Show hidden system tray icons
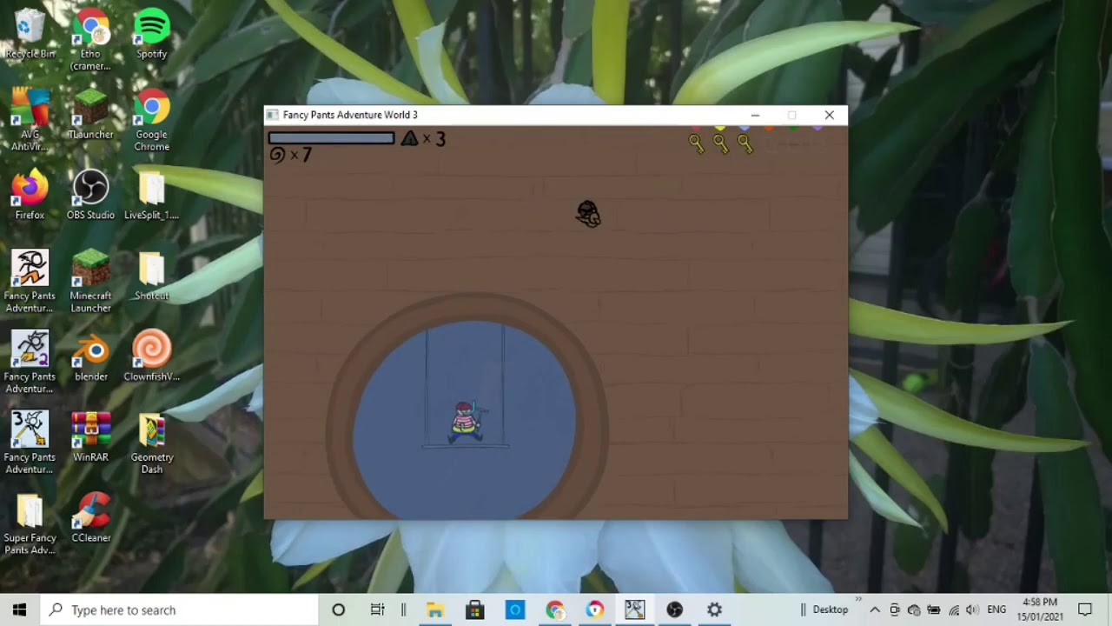Viewport: 1112px width, 626px height. click(875, 609)
